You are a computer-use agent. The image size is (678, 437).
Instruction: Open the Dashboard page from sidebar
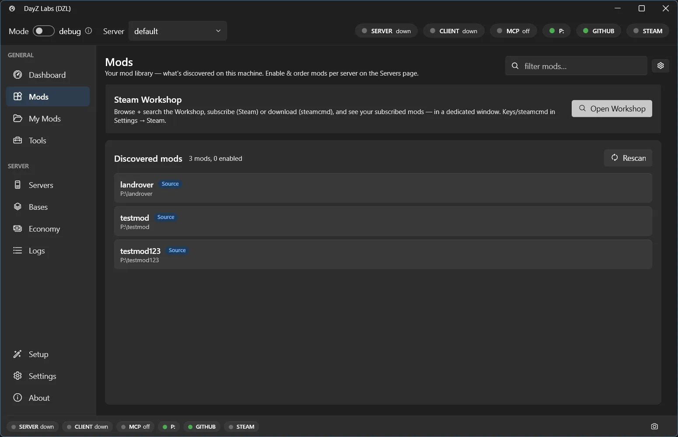click(48, 75)
